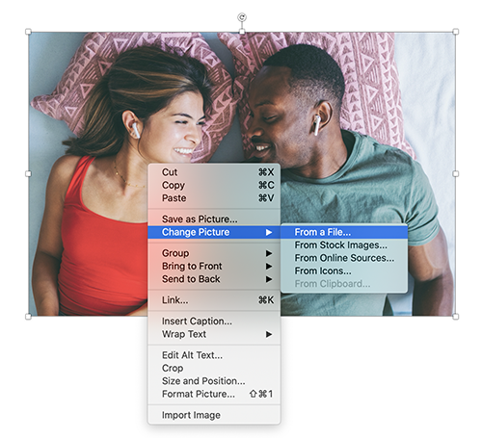Open the Change Picture submenu item
This screenshot has width=482, height=438.
(214, 232)
